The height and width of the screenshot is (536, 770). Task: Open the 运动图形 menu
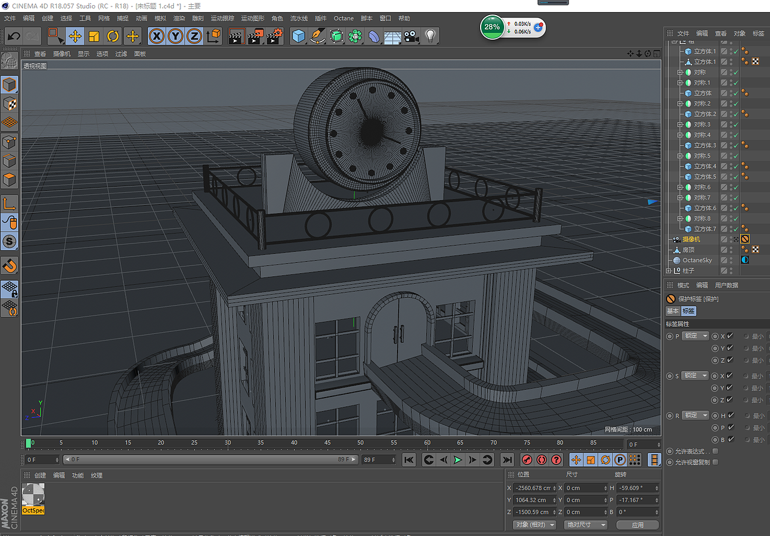click(x=253, y=18)
